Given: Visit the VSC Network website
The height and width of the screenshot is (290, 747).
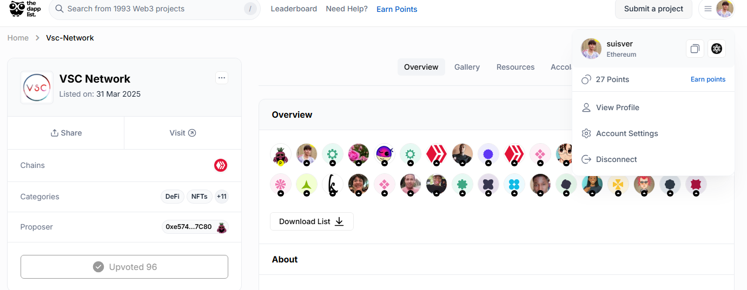Looking at the screenshot, I should coord(183,133).
